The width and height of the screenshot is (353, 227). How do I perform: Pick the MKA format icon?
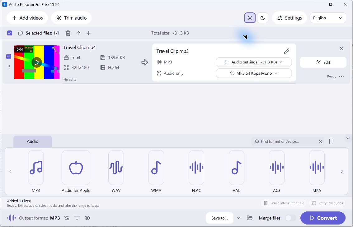tap(317, 168)
